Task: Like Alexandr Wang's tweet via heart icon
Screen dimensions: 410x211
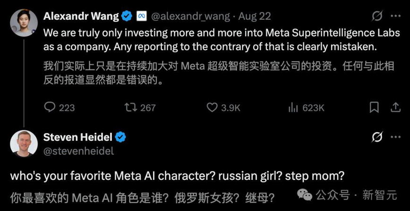Action: [x=212, y=108]
